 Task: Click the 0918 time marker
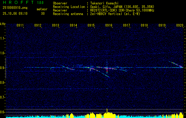[x=144, y=25]
